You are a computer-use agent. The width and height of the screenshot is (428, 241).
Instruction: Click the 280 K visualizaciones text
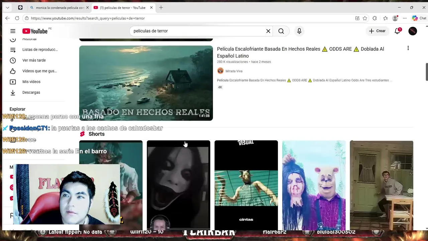tap(232, 62)
